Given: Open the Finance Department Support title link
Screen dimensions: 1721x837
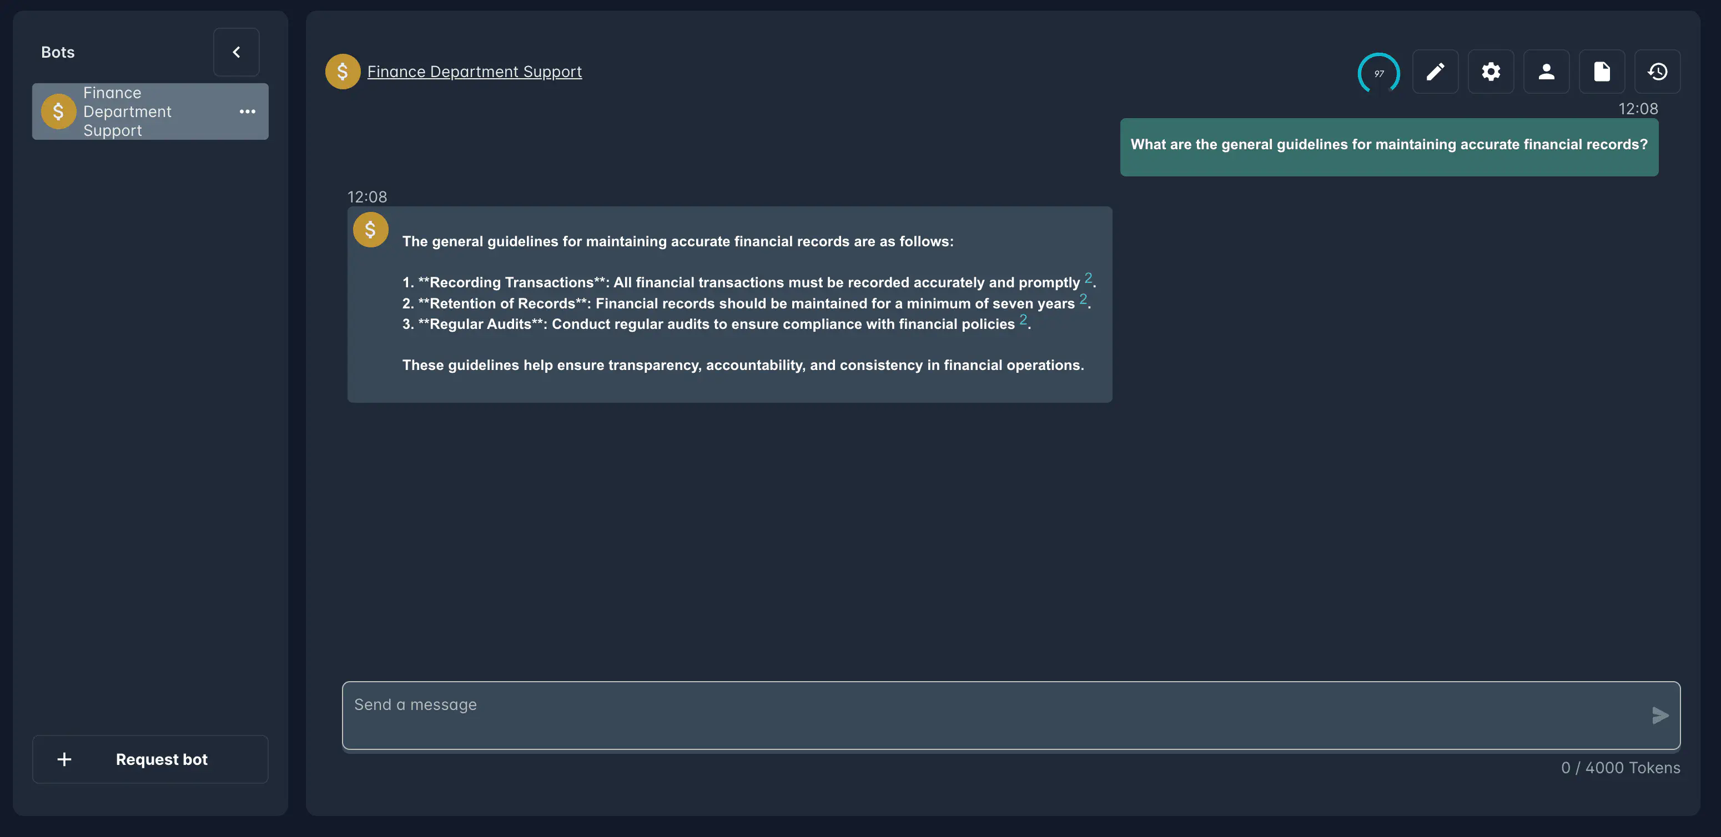Looking at the screenshot, I should pyautogui.click(x=474, y=72).
